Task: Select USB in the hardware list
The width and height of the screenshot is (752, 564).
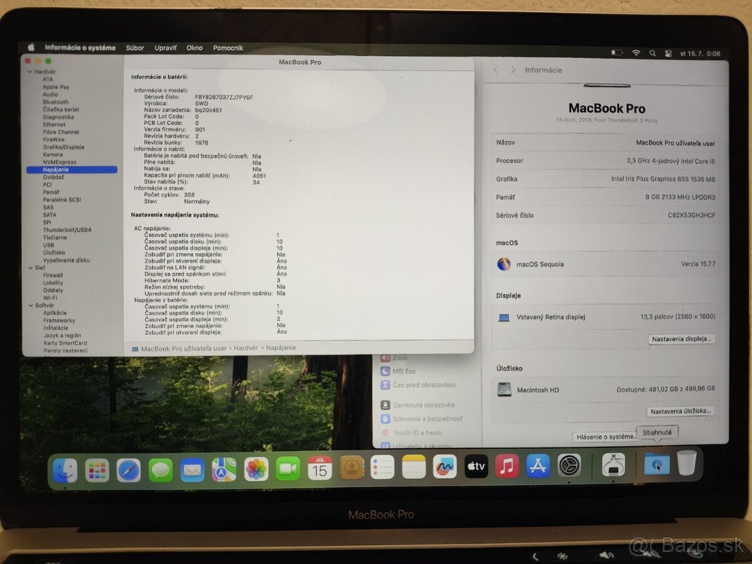Action: [48, 244]
